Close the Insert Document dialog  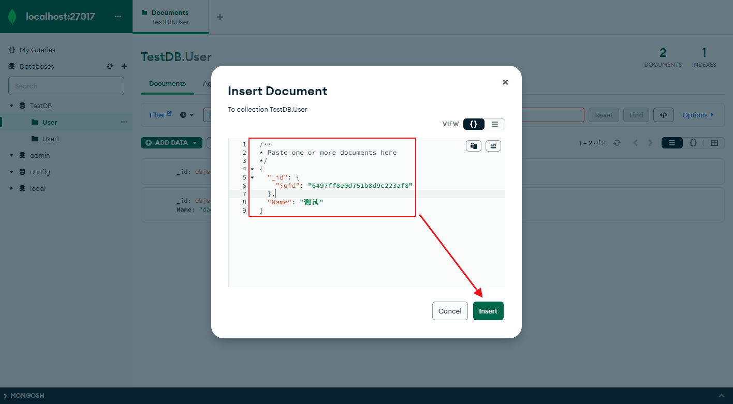pyautogui.click(x=505, y=82)
